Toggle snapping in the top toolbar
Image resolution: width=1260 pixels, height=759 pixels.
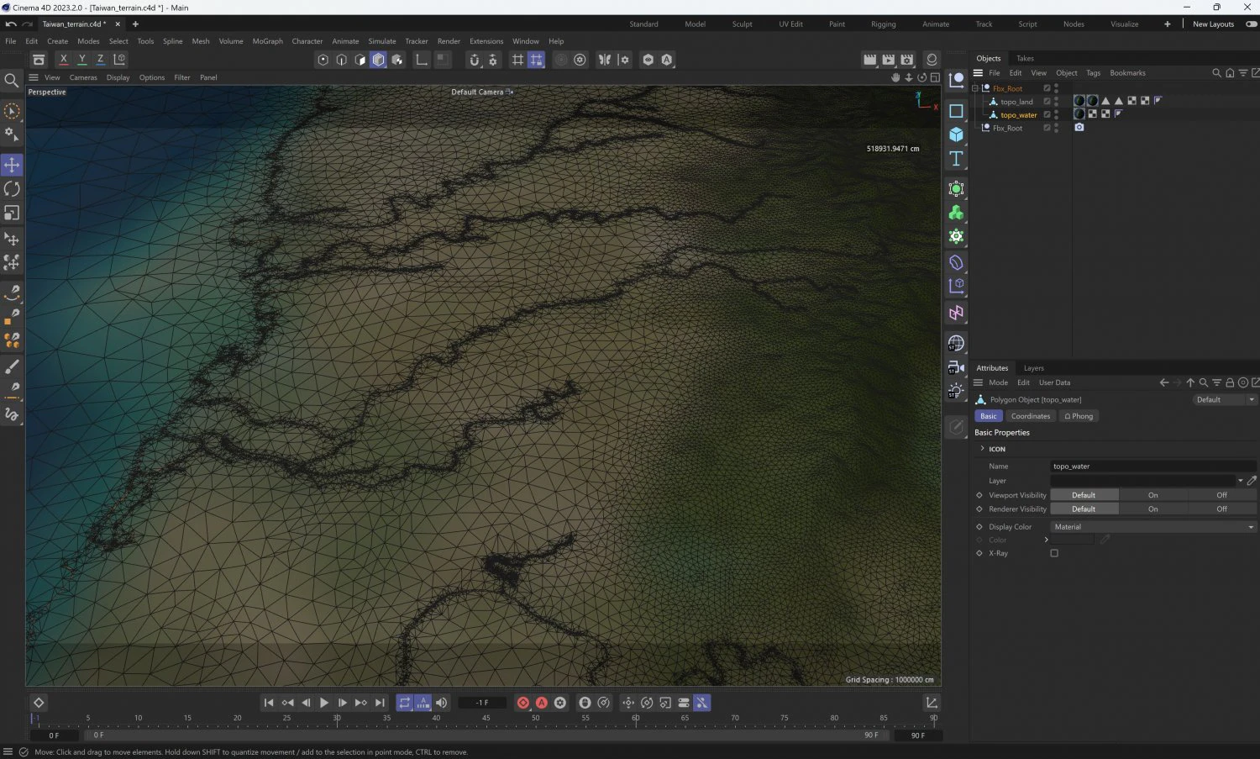tap(474, 60)
